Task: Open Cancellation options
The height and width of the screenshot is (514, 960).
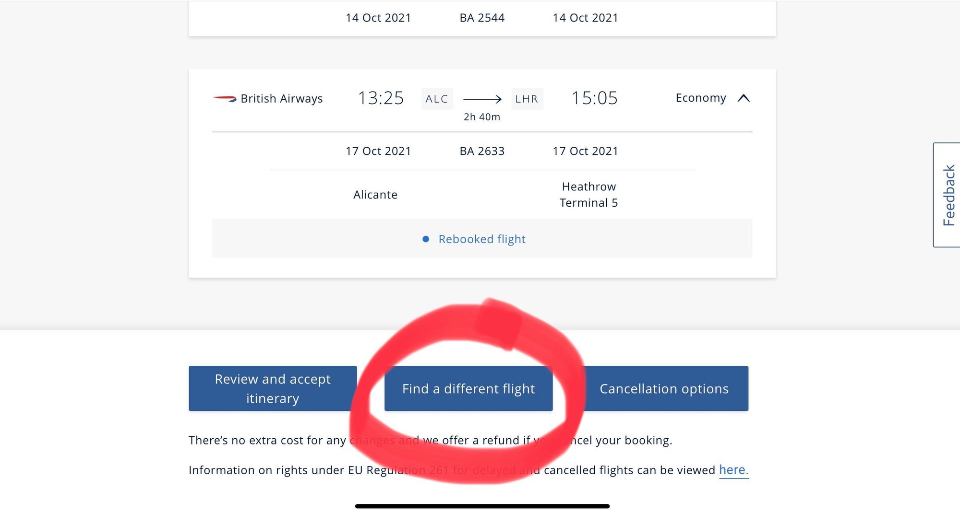Action: click(x=664, y=388)
